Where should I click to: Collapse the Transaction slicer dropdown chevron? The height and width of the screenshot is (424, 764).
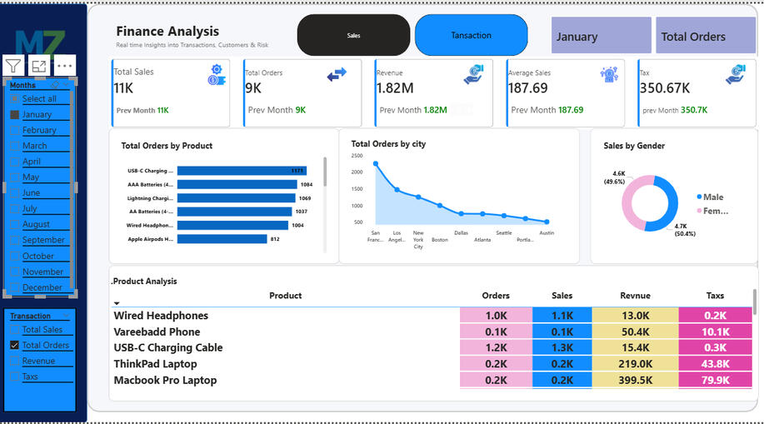click(x=67, y=317)
